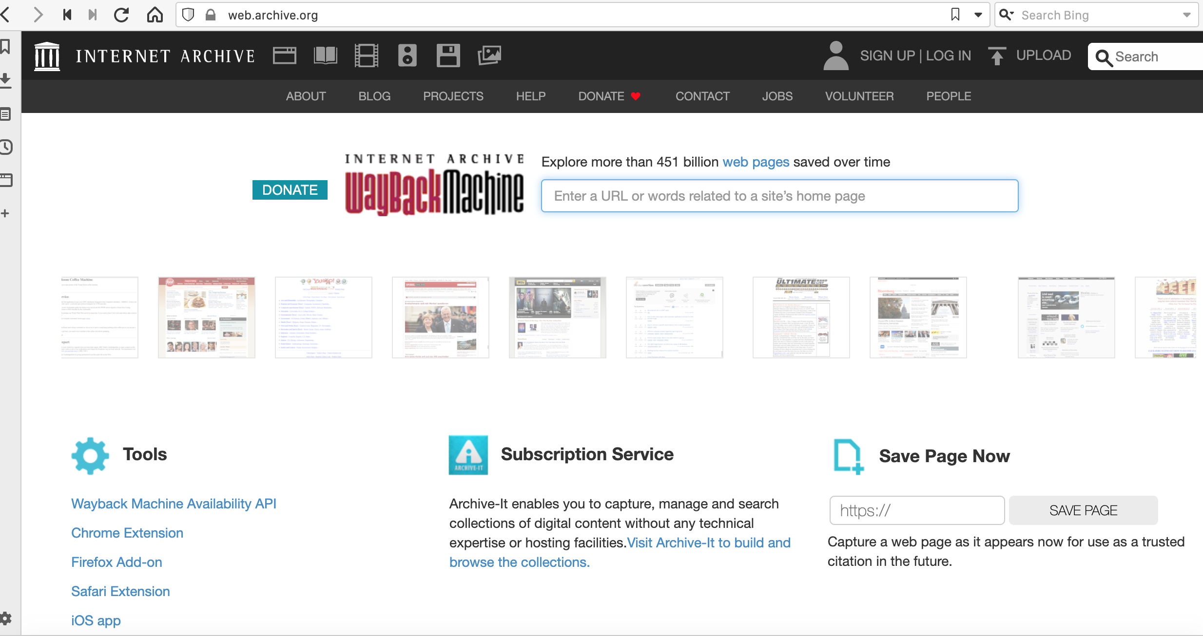1203x636 pixels.
Task: Click the teal DONATE button
Action: click(290, 190)
